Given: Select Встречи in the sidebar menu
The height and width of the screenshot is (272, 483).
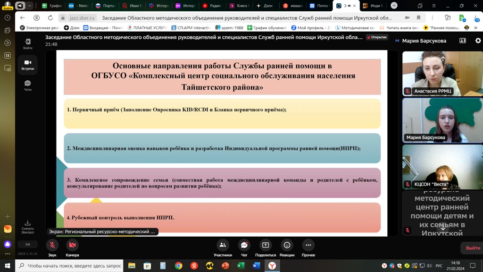Looking at the screenshot, I should [27, 64].
